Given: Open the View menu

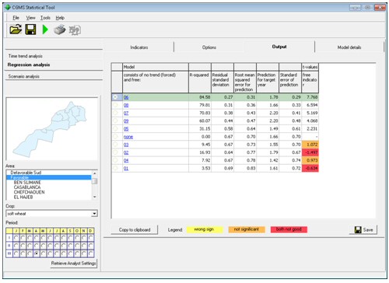Looking at the screenshot, I should tap(30, 18).
